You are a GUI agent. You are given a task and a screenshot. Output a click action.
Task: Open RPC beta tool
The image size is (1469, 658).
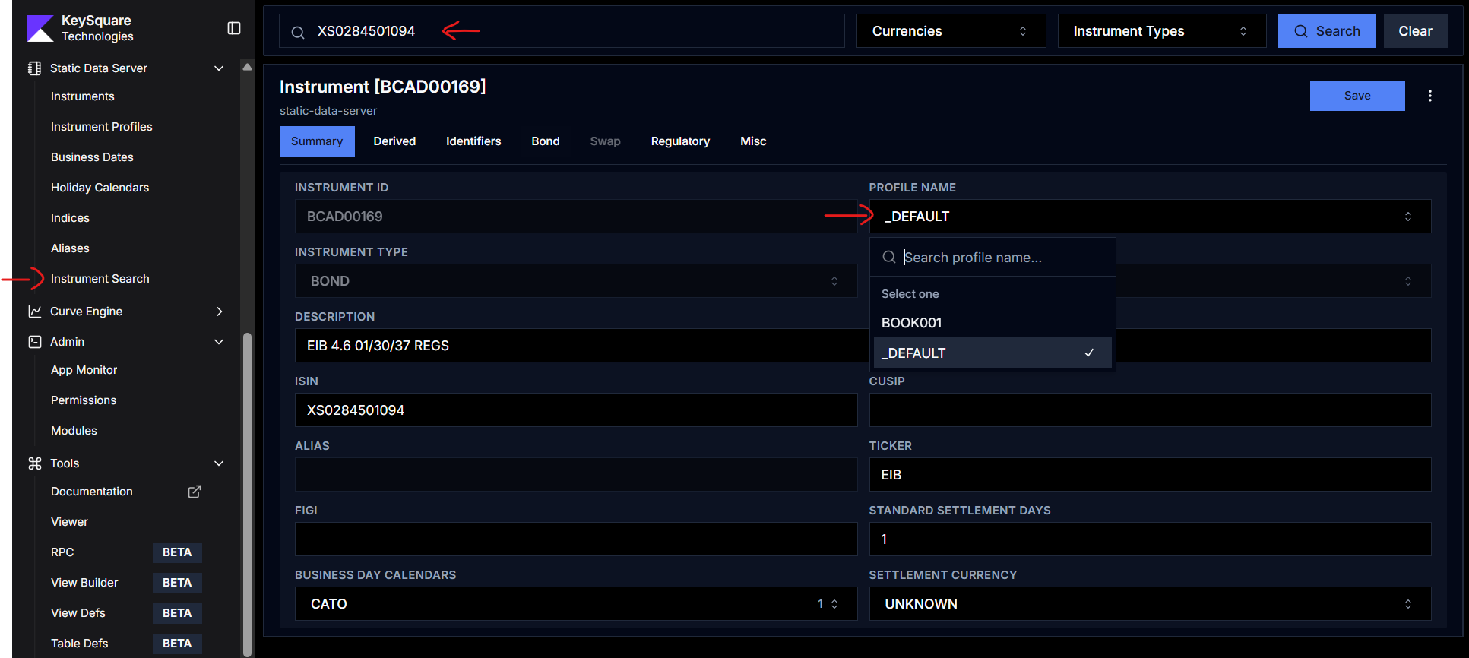pyautogui.click(x=62, y=552)
